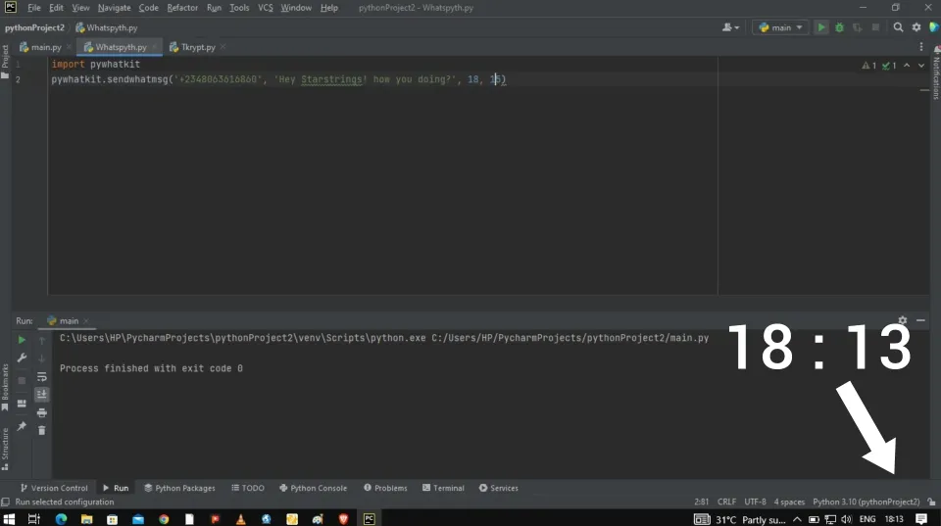Image resolution: width=941 pixels, height=526 pixels.
Task: Start debugging with the bug icon
Action: pos(839,27)
